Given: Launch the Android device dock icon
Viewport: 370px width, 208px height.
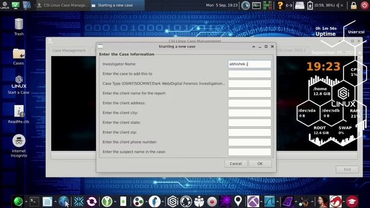Looking at the screenshot, I should 123,202.
